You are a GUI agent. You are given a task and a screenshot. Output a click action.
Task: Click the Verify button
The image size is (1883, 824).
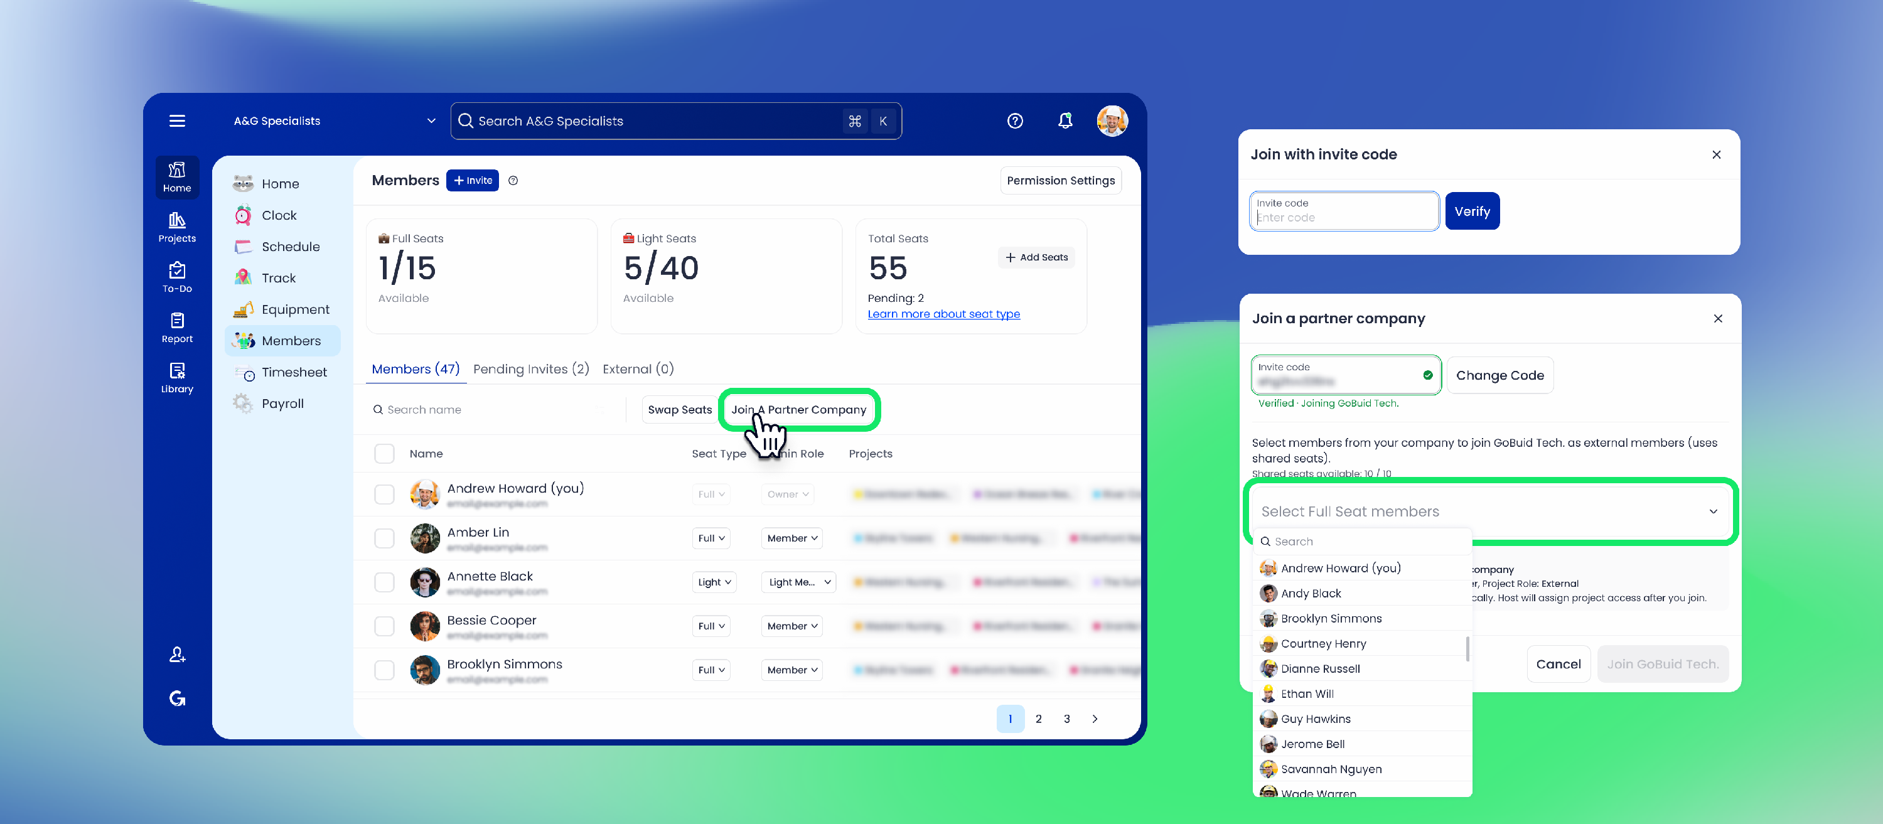click(x=1471, y=211)
